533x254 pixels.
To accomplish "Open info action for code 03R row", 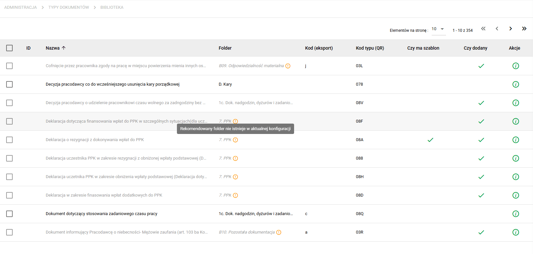I will click(x=515, y=232).
